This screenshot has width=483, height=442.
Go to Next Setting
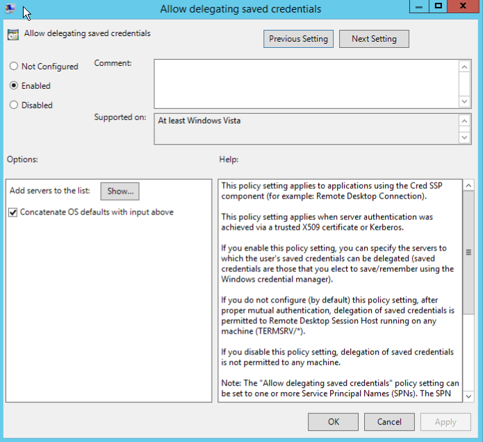[x=374, y=39]
